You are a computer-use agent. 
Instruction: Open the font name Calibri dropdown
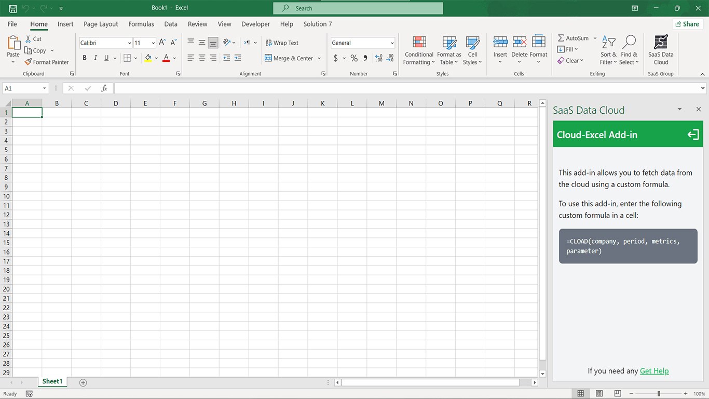[x=129, y=43]
